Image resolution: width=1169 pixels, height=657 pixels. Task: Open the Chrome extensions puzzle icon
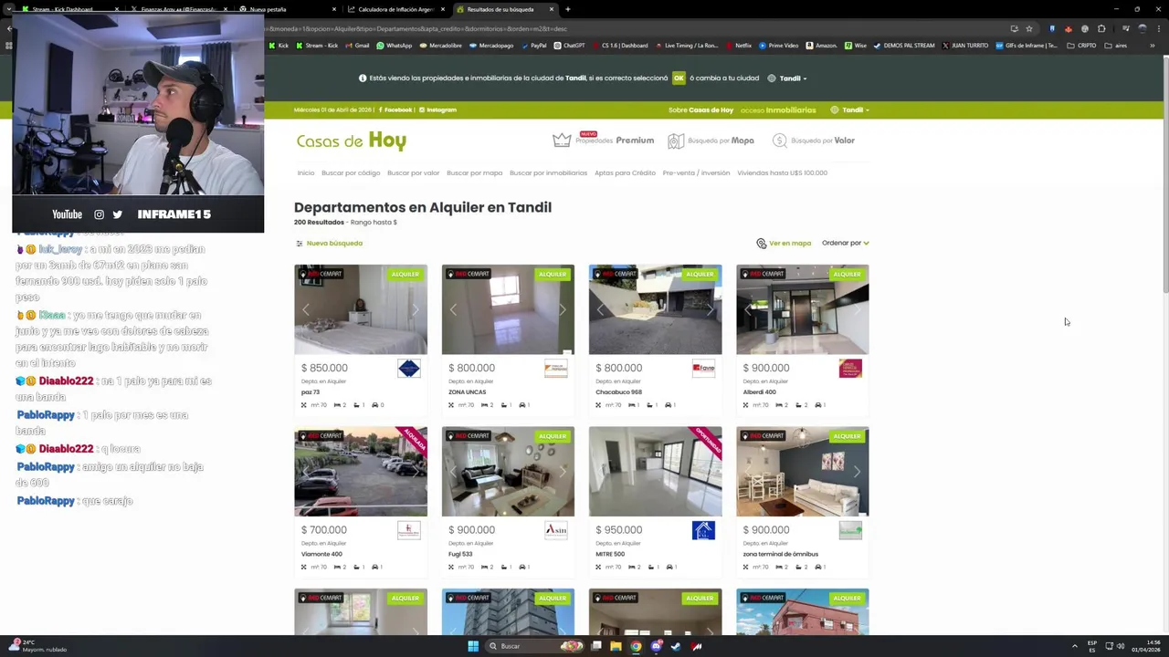tap(1101, 28)
